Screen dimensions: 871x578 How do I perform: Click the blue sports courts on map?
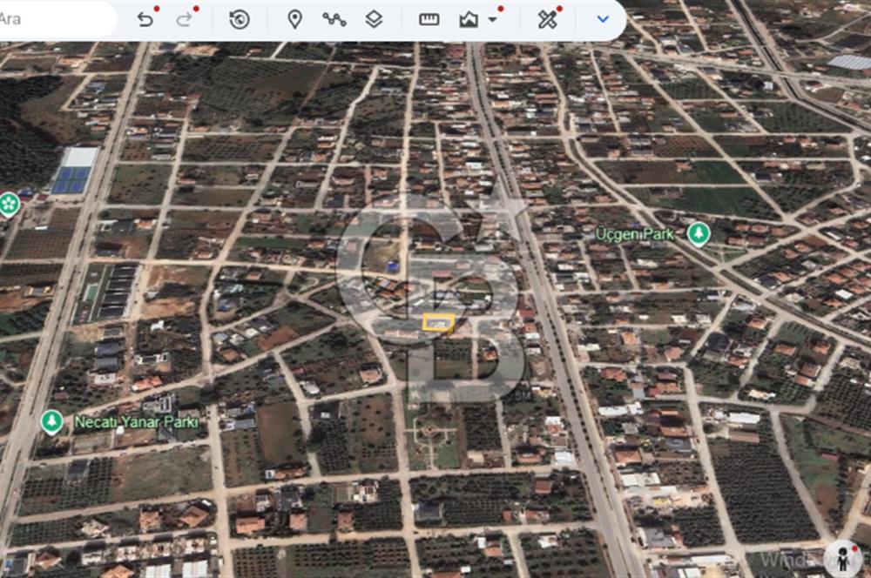tap(71, 179)
